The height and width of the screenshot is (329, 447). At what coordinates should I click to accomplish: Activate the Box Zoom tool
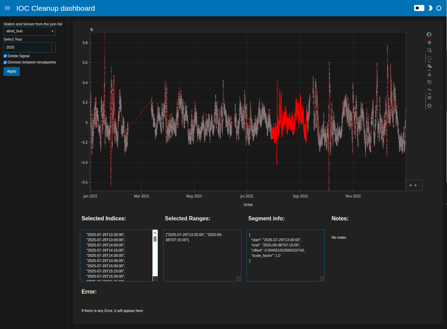tap(429, 50)
